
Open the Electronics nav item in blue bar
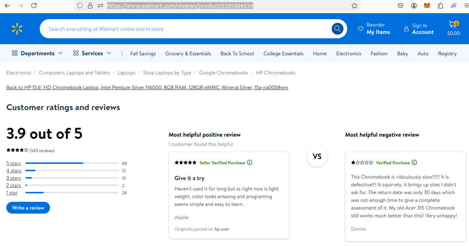click(x=349, y=53)
